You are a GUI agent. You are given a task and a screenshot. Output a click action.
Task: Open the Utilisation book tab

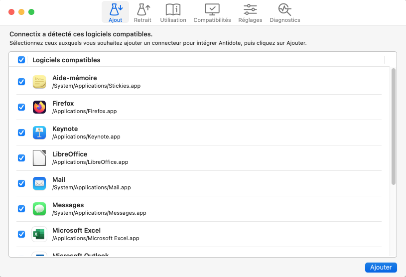173,12
